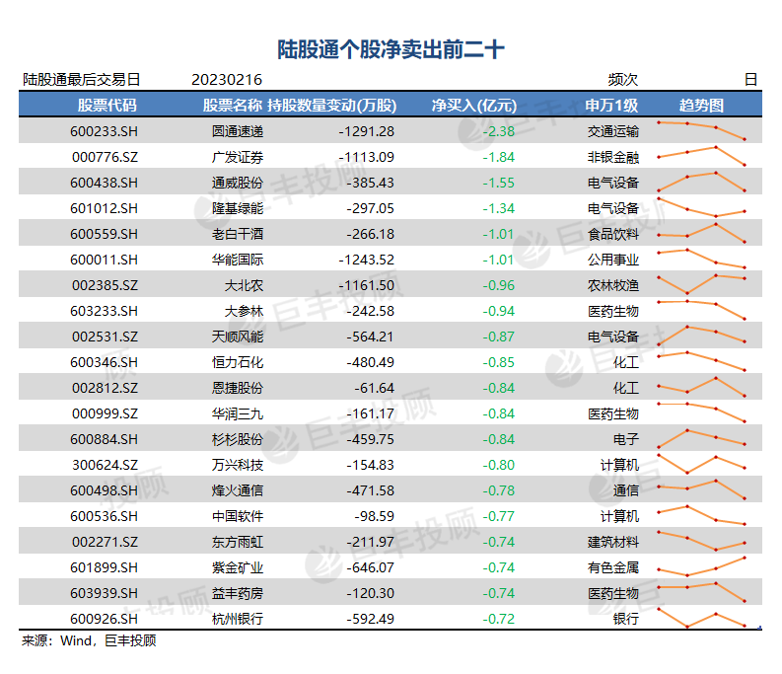Select stock name 华润三九
782x674 pixels.
(238, 413)
